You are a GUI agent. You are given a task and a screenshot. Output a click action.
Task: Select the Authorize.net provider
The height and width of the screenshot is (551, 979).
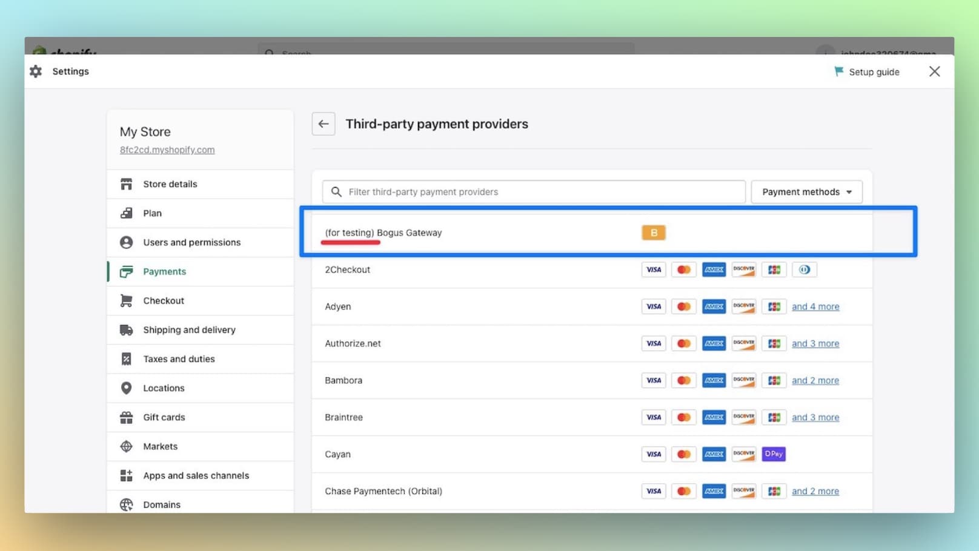pyautogui.click(x=592, y=343)
